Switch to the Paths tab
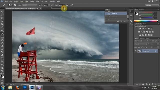This screenshot has height=90, width=160. tap(148, 38)
